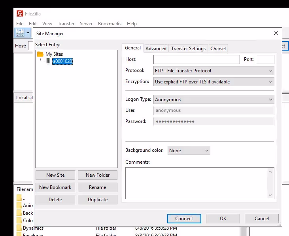Open the Server menu
Viewport: 289px width, 236px height.
(x=86, y=24)
